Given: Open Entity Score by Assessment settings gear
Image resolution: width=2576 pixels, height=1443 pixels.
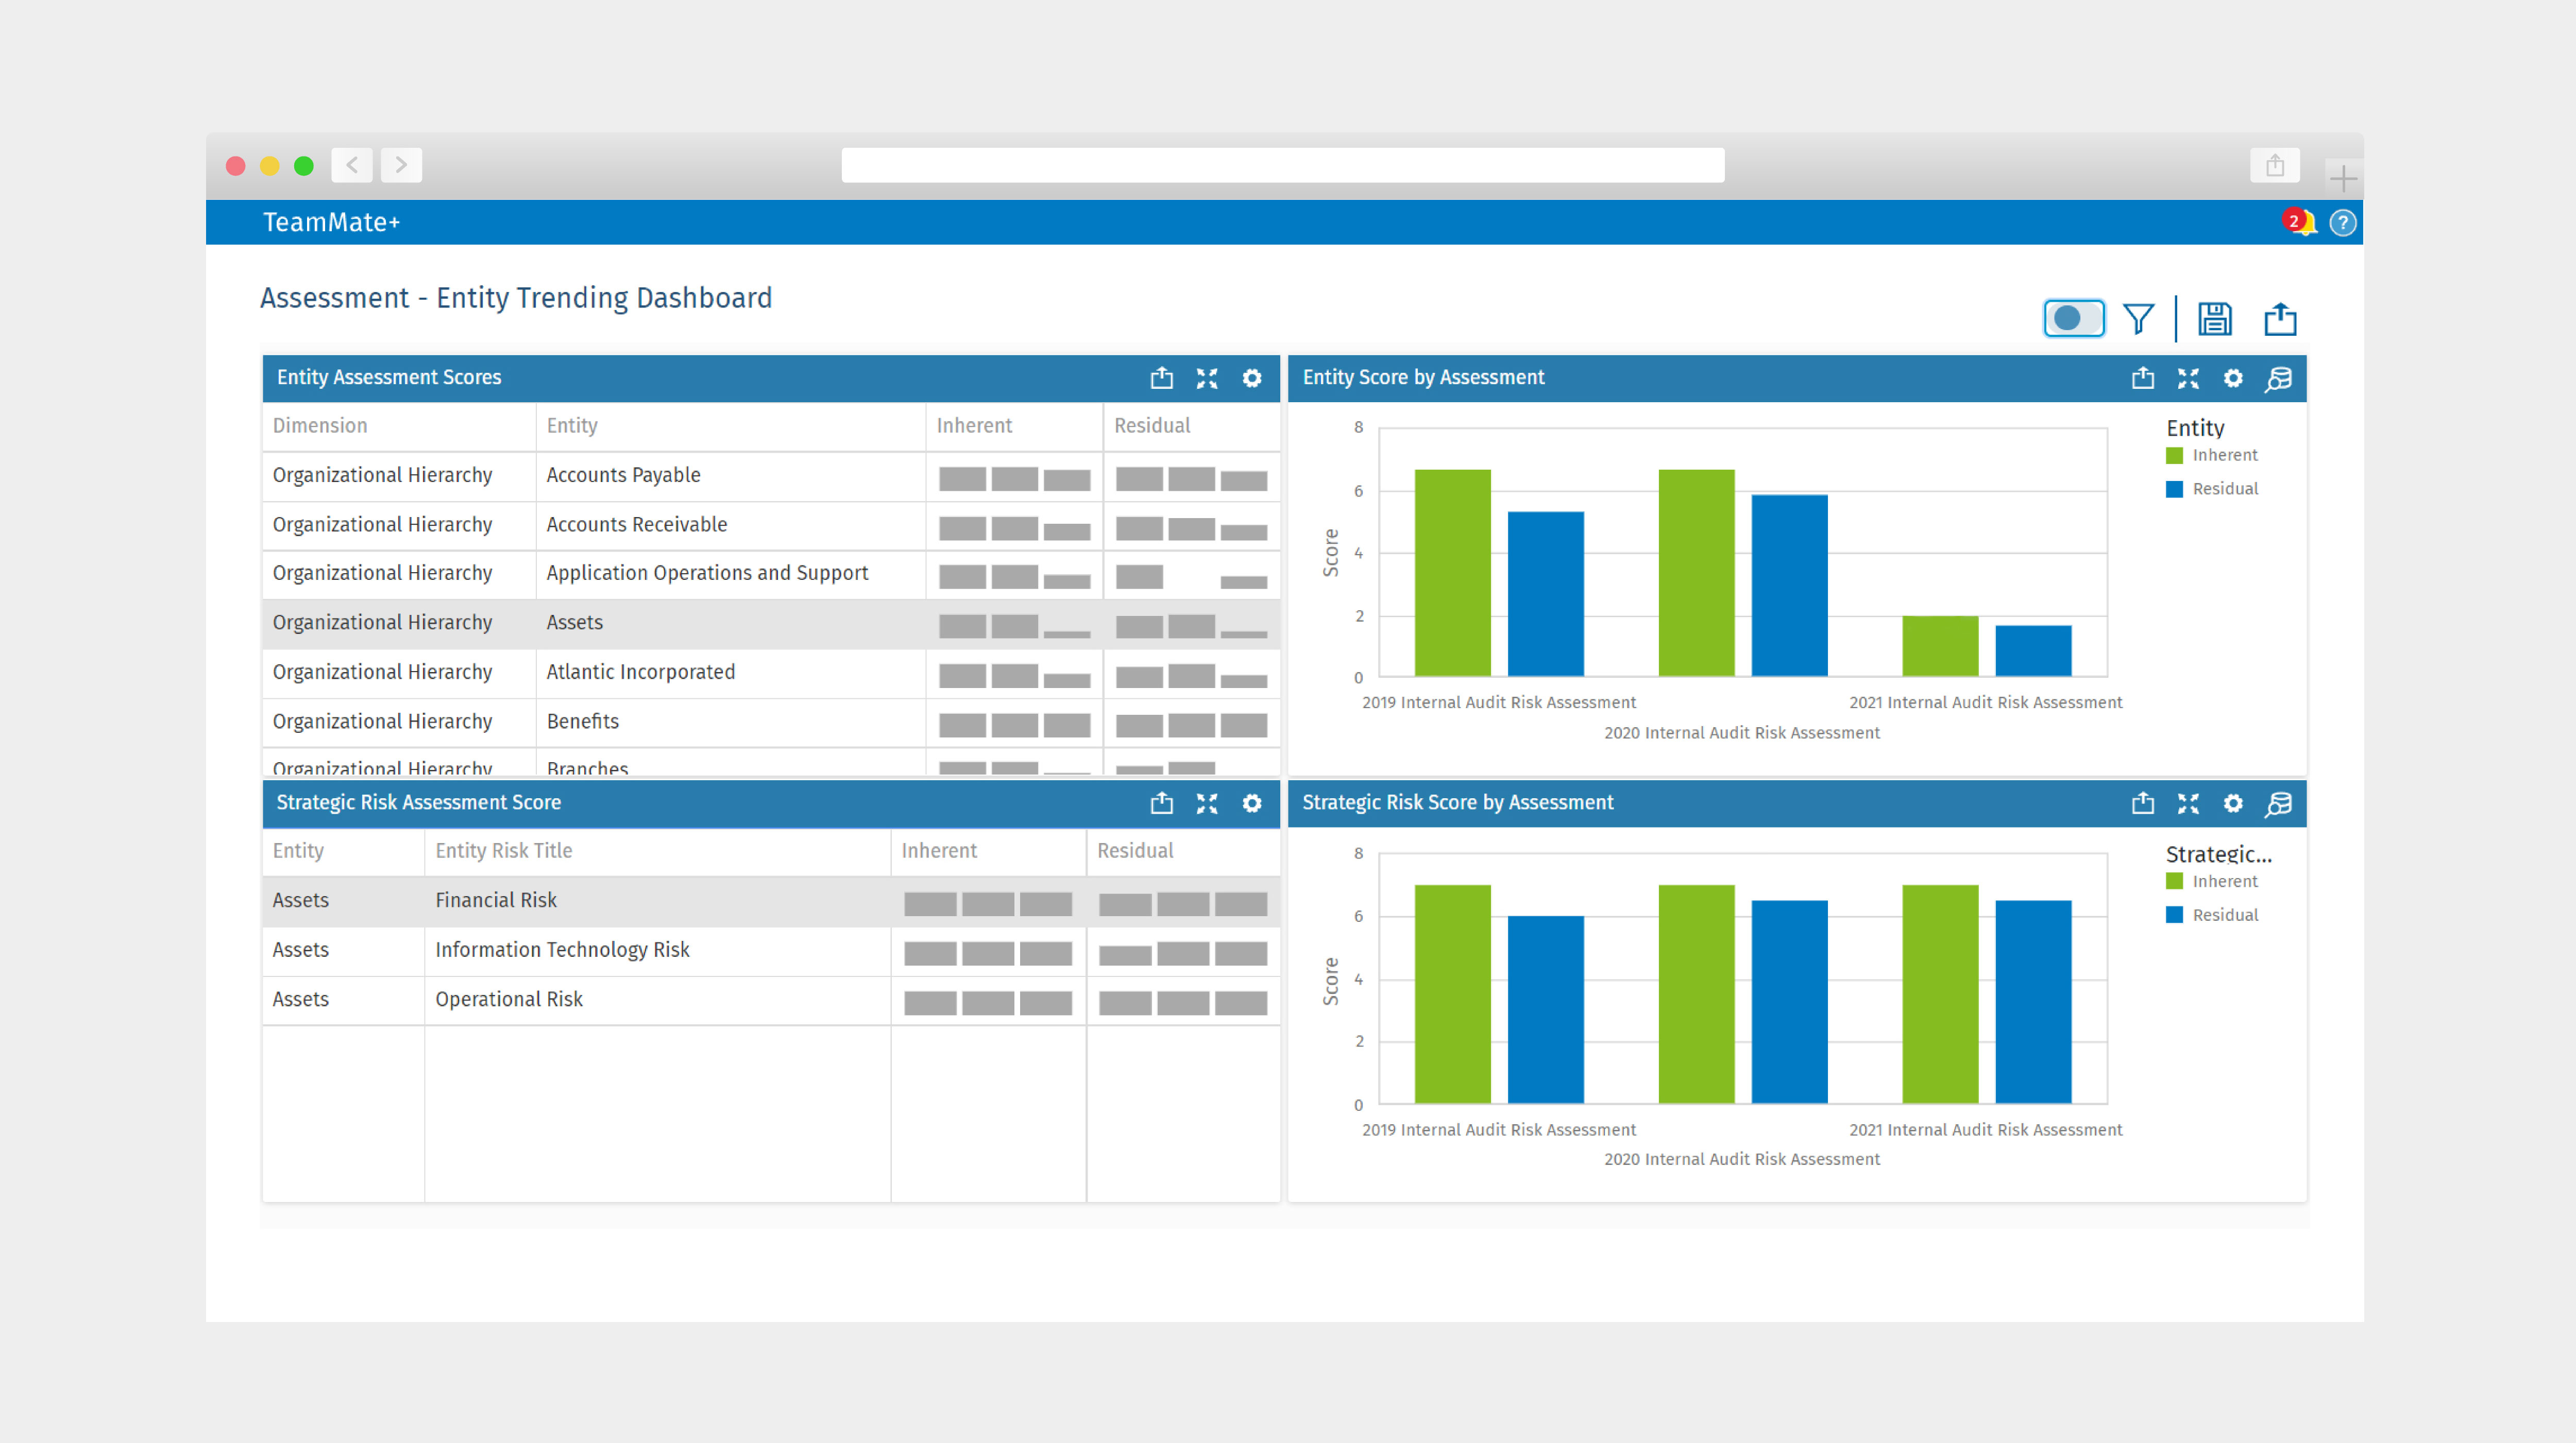Looking at the screenshot, I should point(2232,377).
